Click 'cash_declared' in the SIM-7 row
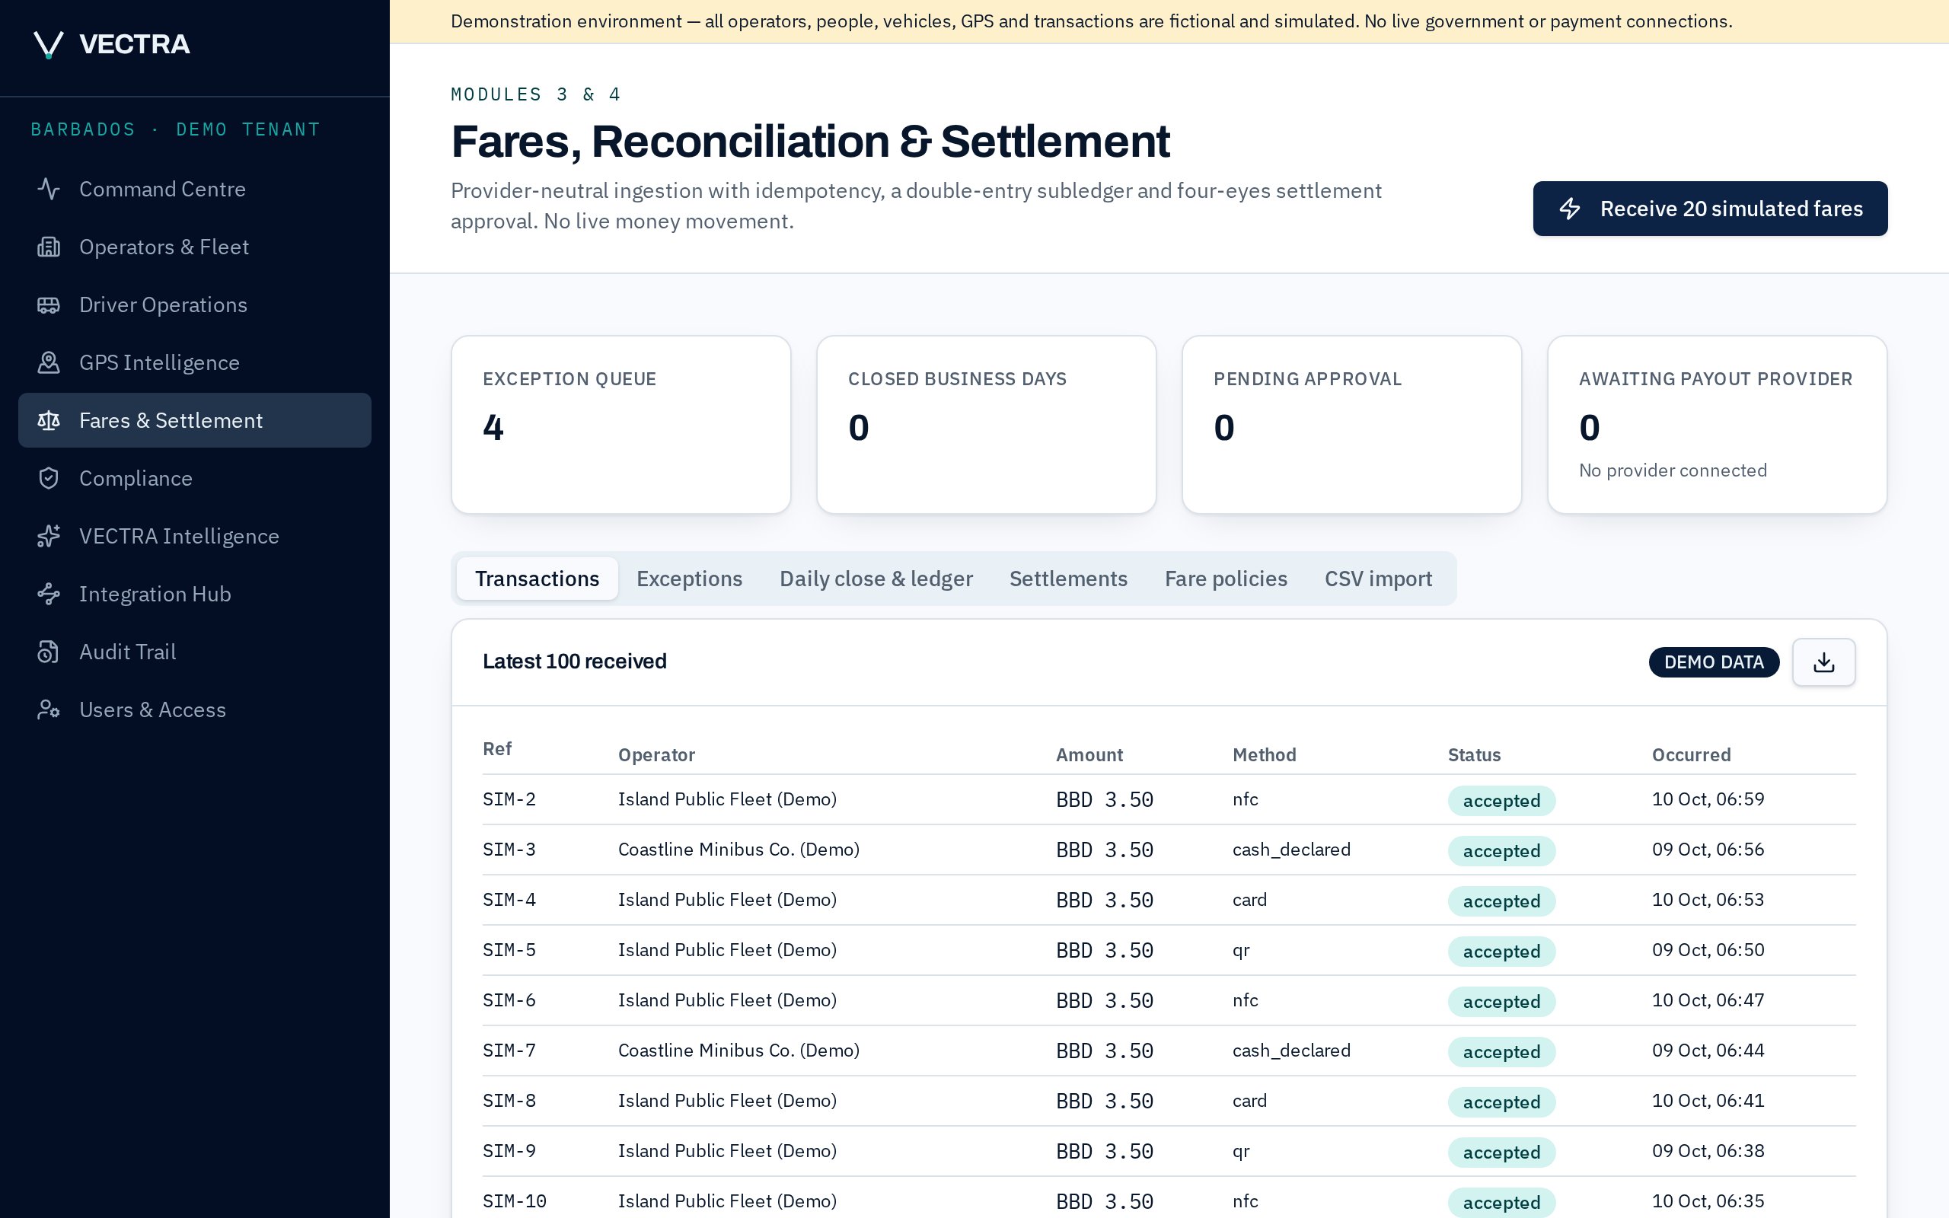The width and height of the screenshot is (1949, 1218). tap(1291, 1051)
